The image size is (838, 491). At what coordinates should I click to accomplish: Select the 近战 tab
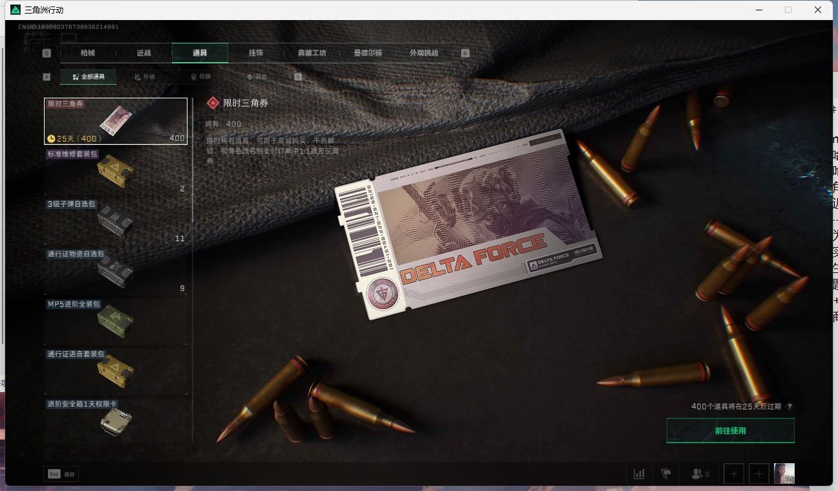(144, 53)
